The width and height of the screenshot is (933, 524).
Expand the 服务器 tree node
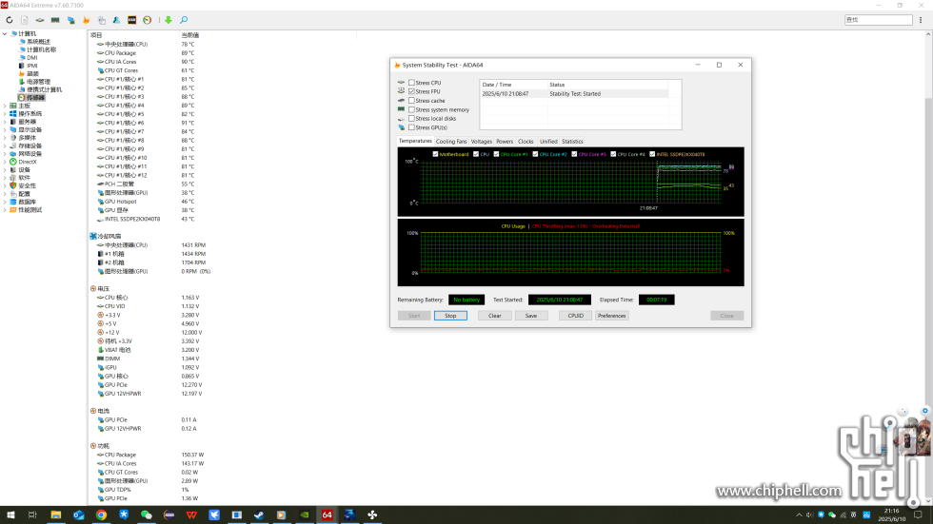pyautogui.click(x=5, y=122)
